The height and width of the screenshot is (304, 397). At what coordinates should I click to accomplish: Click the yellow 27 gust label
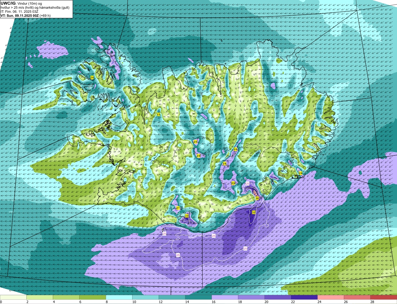click(x=178, y=208)
